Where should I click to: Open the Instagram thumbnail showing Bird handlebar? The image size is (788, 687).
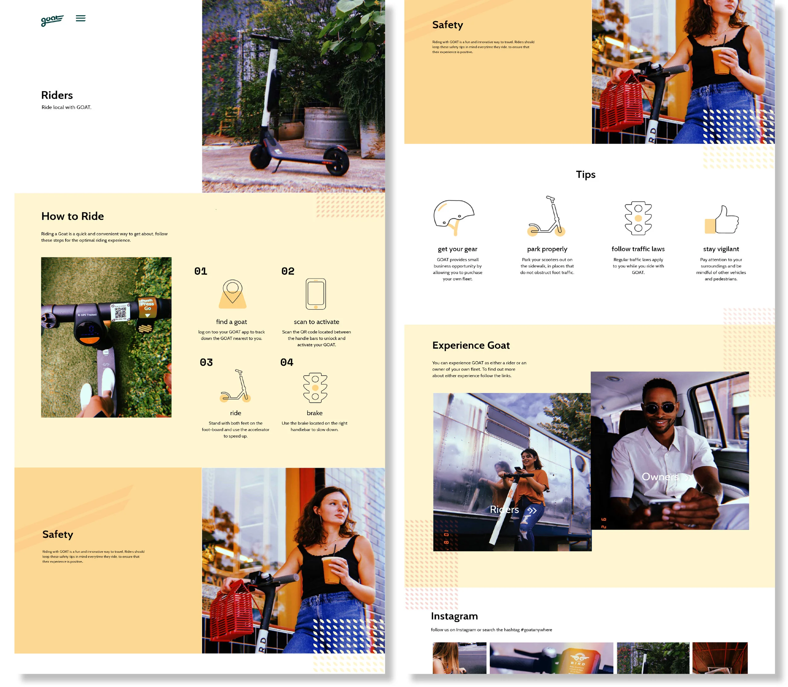[551, 658]
